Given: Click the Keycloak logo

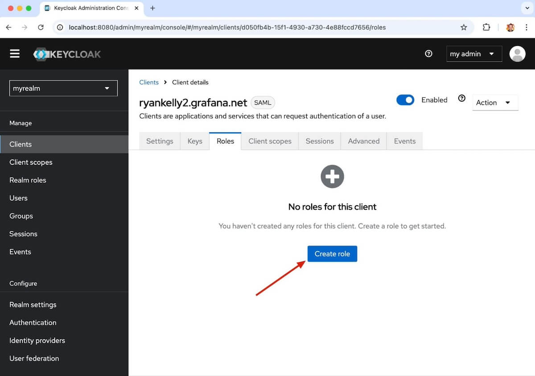Looking at the screenshot, I should pos(67,54).
